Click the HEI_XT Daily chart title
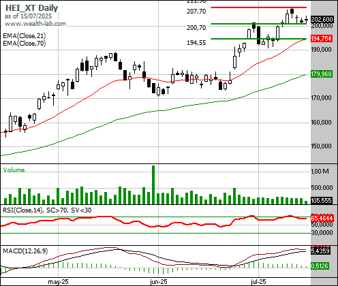This screenshot has width=338, height=286. (x=31, y=8)
